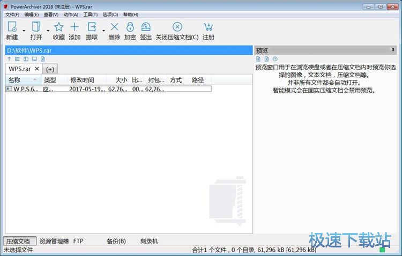402x256 pixels.
Task: Click the 提取 (Extract) icon
Action: (x=92, y=27)
